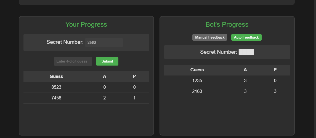Select the bot's guess 2163 row
The width and height of the screenshot is (316, 138).
[x=197, y=91]
